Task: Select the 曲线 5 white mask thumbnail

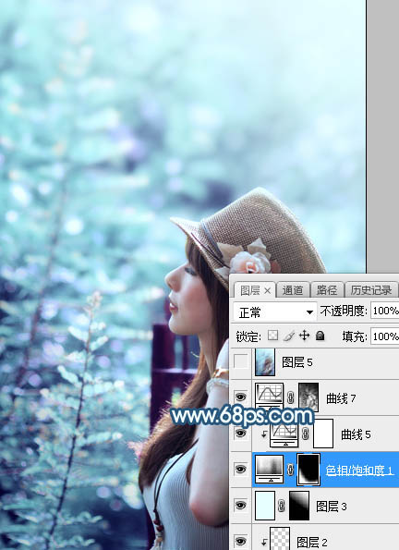Action: pyautogui.click(x=323, y=434)
